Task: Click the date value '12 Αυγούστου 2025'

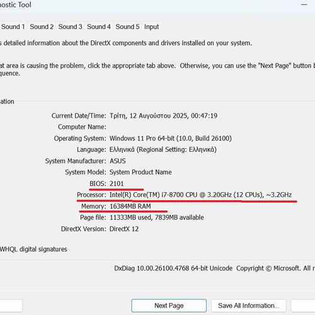Action: coord(159,116)
